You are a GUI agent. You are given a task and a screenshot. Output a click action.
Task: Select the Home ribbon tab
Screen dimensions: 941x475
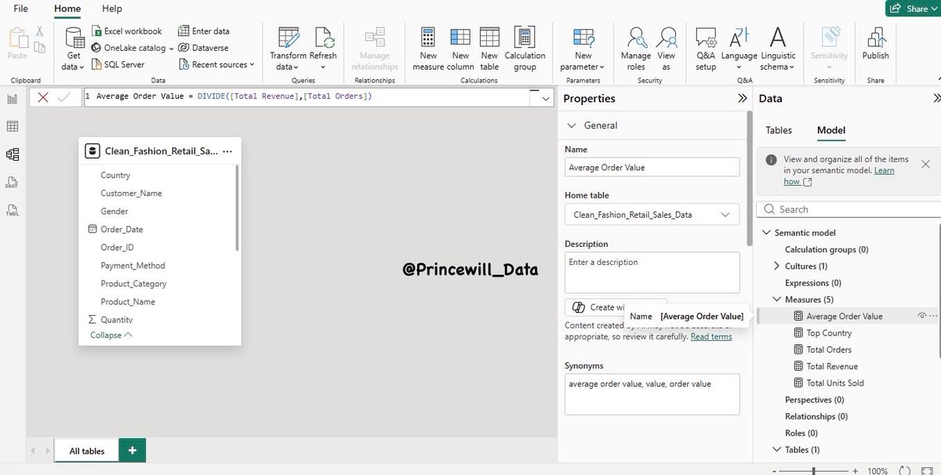pyautogui.click(x=67, y=9)
